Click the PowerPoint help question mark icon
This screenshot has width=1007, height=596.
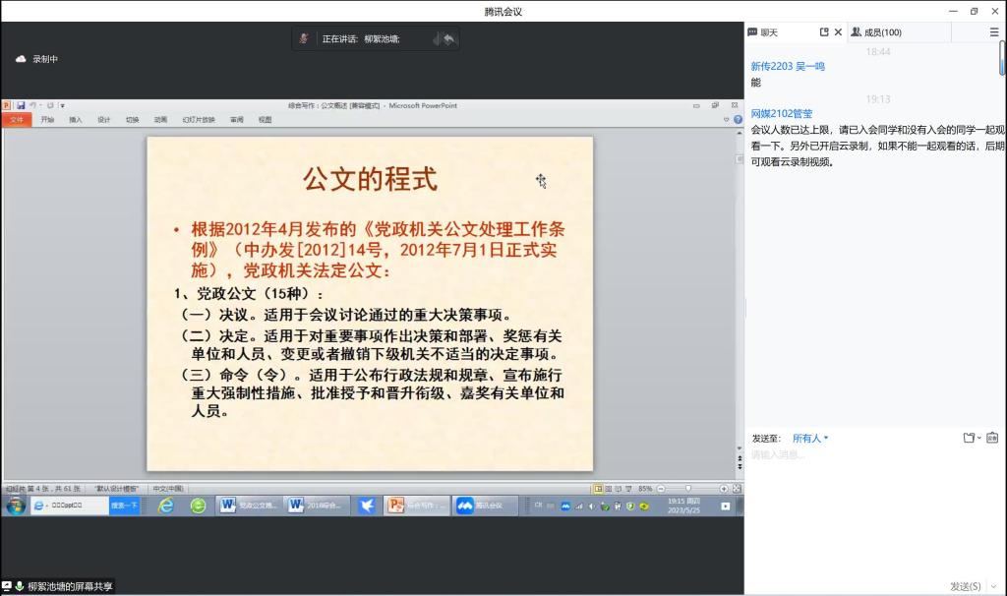coord(737,119)
